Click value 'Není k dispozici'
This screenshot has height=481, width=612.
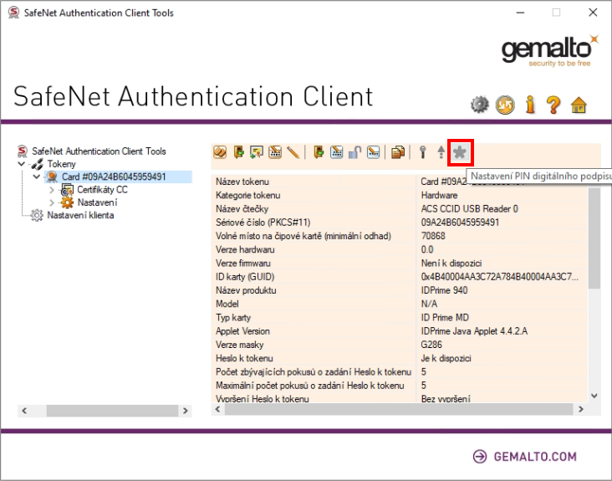coord(451,264)
